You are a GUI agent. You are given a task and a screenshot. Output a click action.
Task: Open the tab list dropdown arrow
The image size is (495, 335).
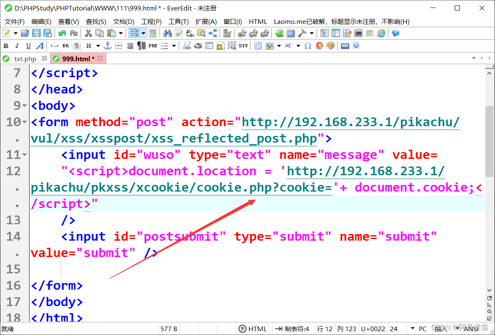pos(474,58)
